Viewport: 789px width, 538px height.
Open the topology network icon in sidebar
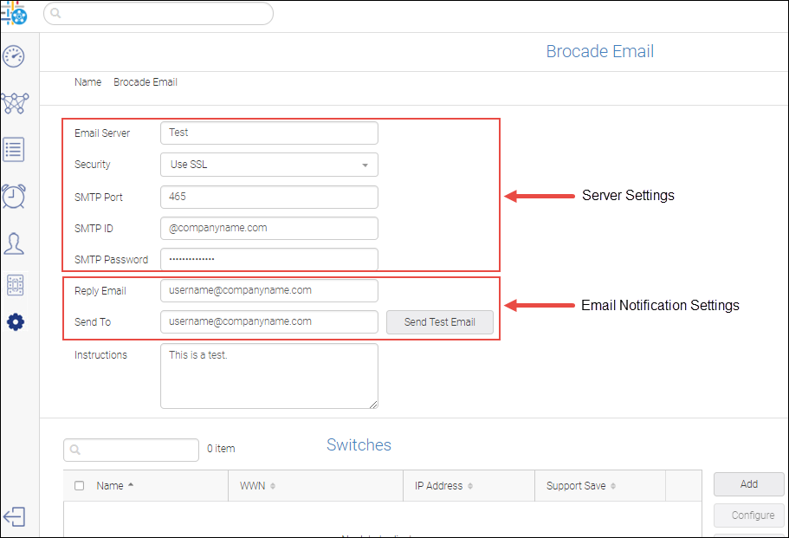point(14,103)
